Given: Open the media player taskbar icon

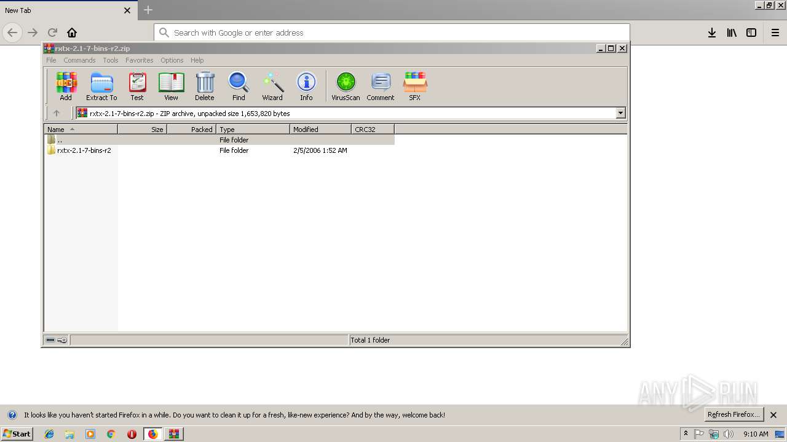Looking at the screenshot, I should click(90, 434).
